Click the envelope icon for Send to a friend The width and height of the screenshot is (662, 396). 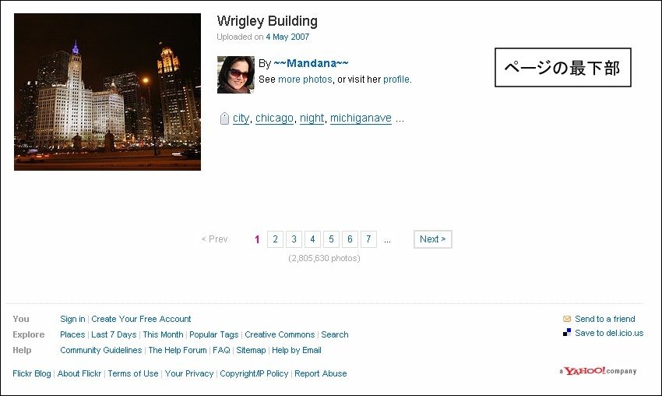coord(567,319)
